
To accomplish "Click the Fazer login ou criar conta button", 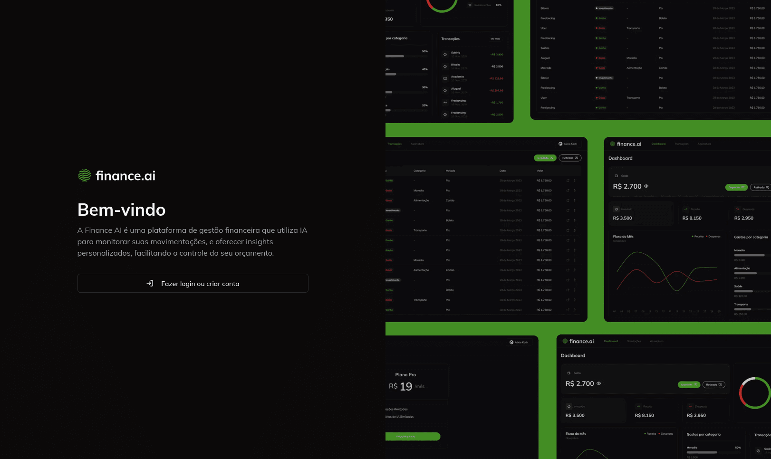I will pos(193,283).
